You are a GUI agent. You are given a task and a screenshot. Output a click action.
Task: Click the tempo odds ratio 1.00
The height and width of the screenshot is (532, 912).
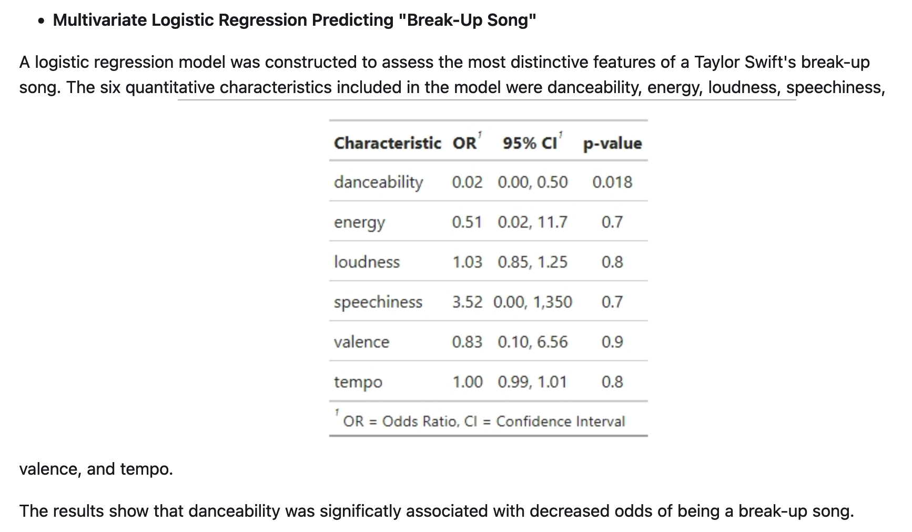coord(467,382)
